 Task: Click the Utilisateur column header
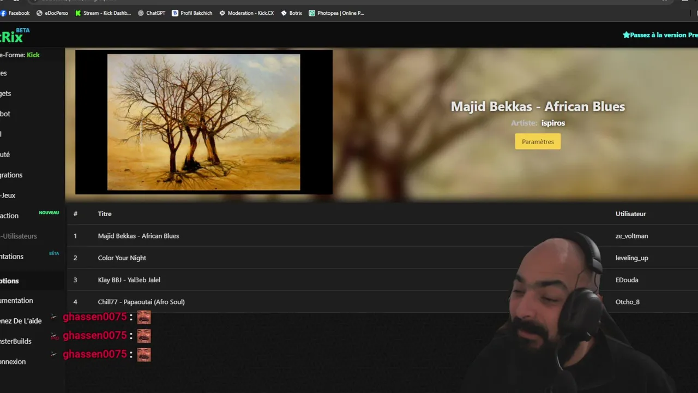tap(631, 214)
